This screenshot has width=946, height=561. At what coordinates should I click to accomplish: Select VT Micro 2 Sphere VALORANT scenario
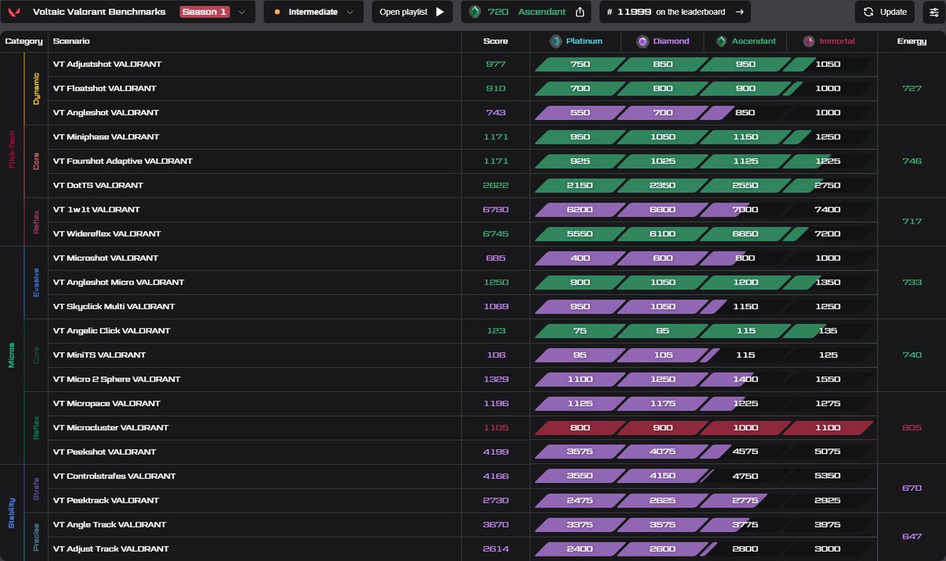coord(116,379)
